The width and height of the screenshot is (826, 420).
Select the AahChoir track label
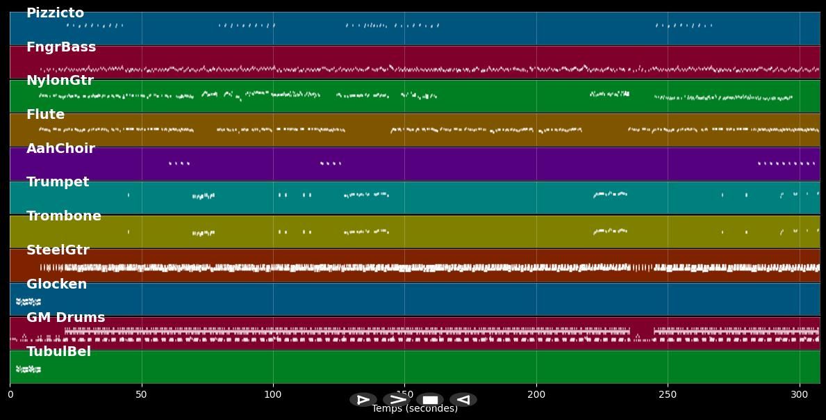60,149
